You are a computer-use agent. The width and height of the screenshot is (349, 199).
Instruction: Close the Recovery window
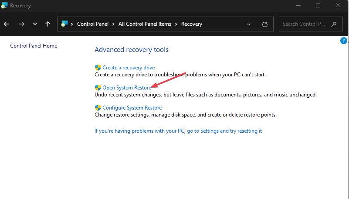pos(338,5)
